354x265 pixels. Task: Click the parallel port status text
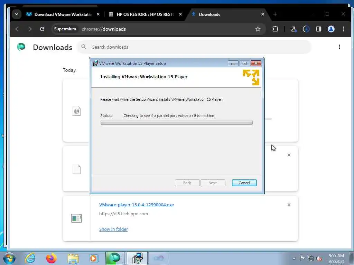[x=169, y=116]
